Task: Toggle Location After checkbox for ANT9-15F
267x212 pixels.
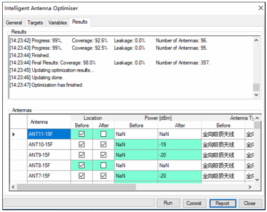Action: [x=103, y=155]
